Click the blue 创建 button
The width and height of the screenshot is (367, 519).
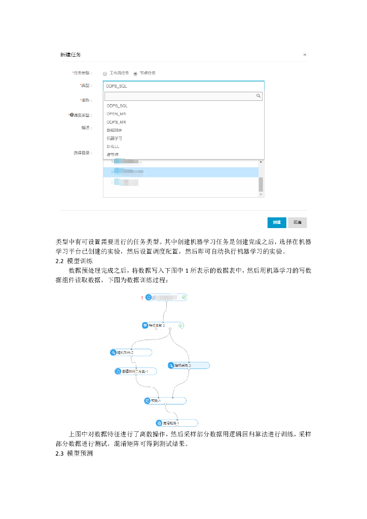[277, 223]
